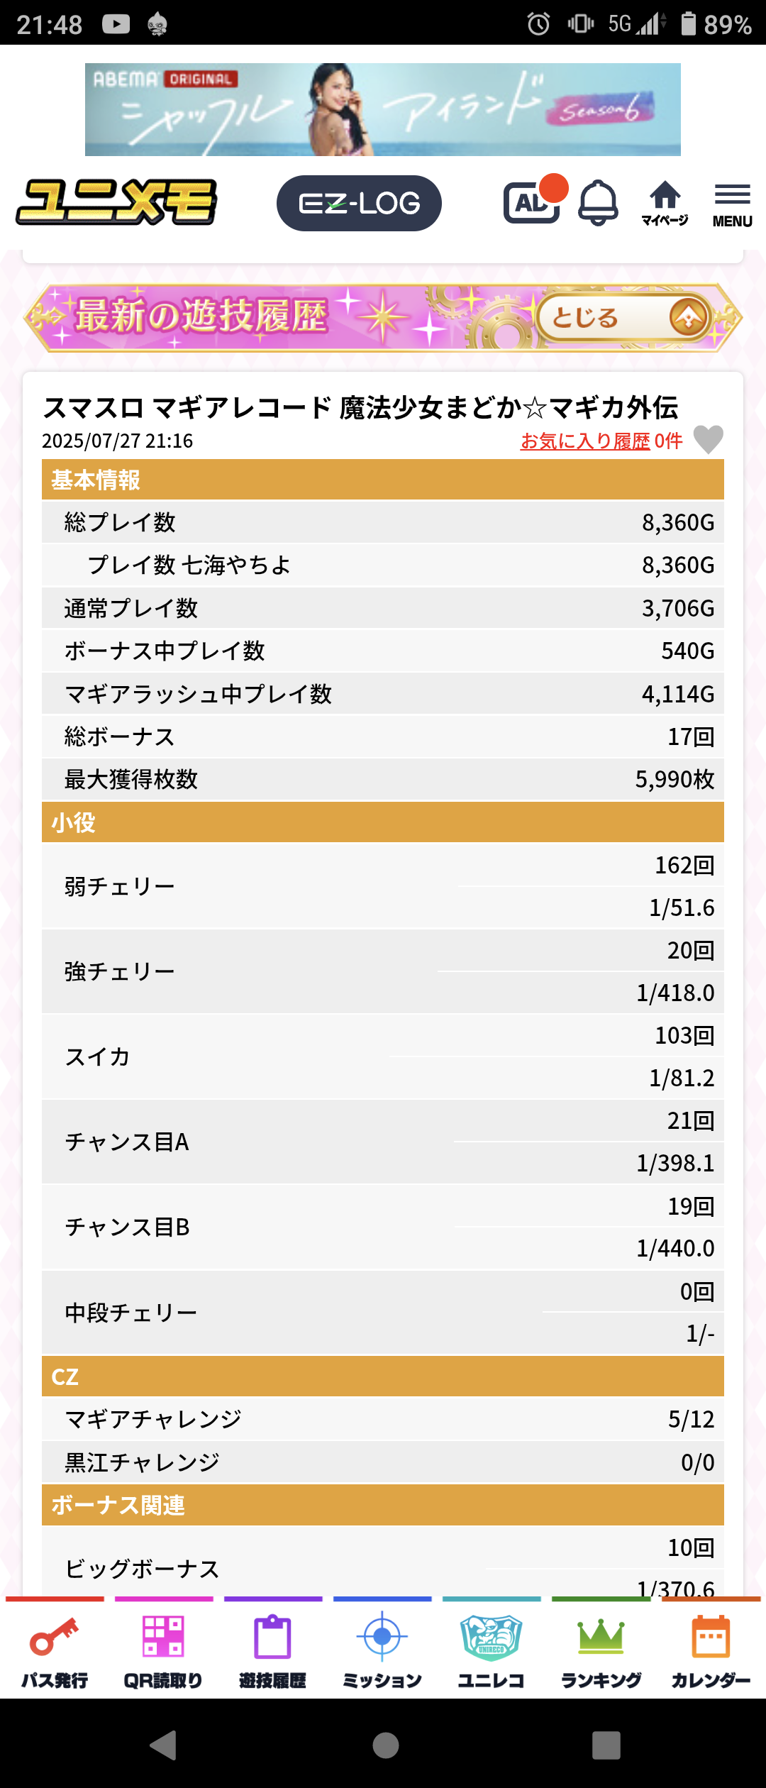Screen dimensions: 766x1788
Task: Open カレンダー calendar icon
Action: pyautogui.click(x=711, y=1651)
